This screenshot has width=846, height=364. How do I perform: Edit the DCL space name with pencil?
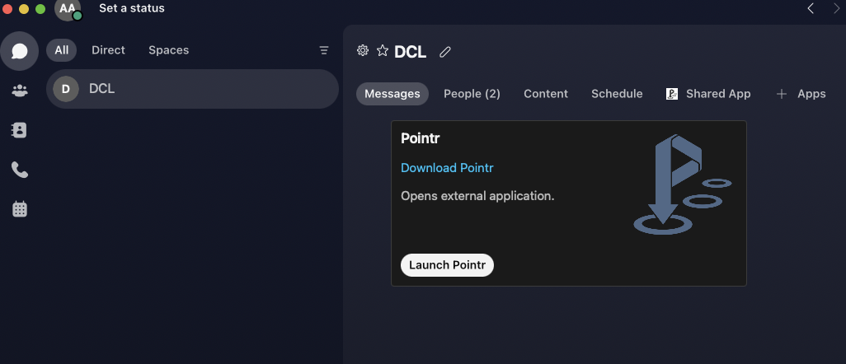point(445,52)
